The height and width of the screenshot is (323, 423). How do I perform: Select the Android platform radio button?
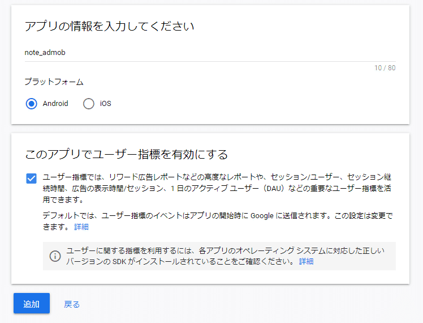pyautogui.click(x=31, y=104)
